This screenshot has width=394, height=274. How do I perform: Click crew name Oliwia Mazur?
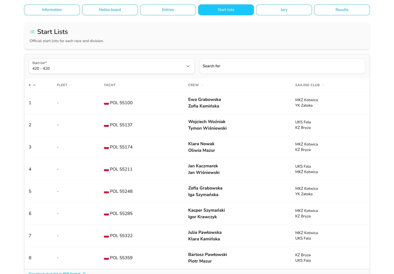pyautogui.click(x=202, y=150)
